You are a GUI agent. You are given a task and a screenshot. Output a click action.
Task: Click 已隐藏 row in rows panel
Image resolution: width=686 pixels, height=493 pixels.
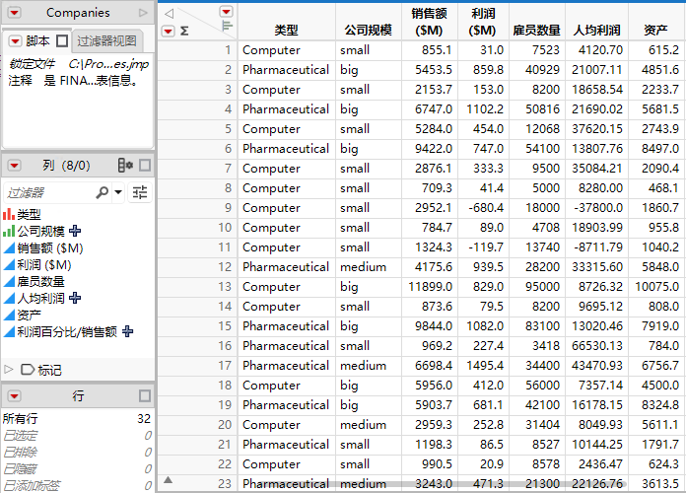coord(77,469)
